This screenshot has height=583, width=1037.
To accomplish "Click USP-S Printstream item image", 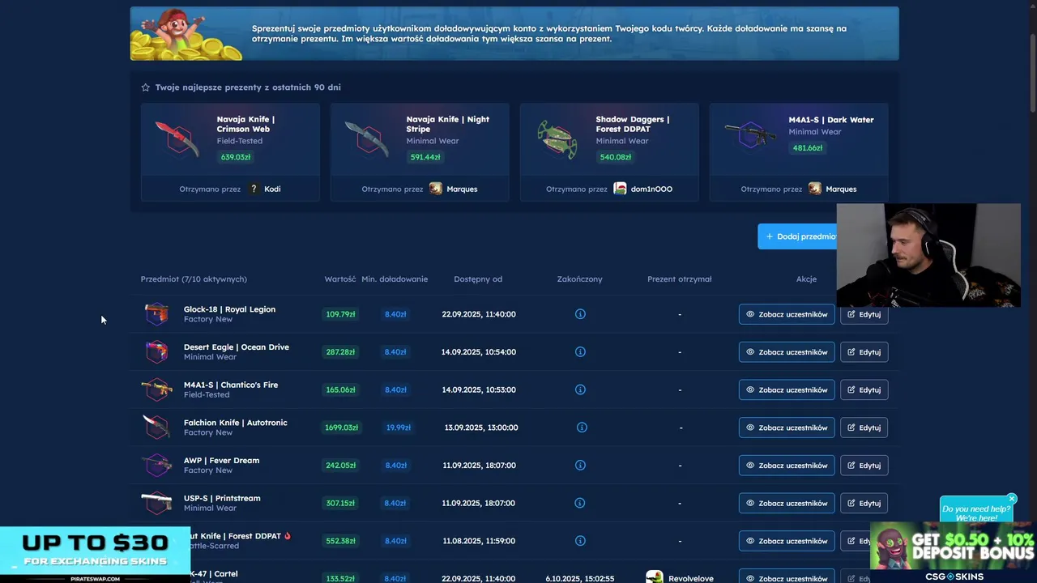I will (156, 503).
